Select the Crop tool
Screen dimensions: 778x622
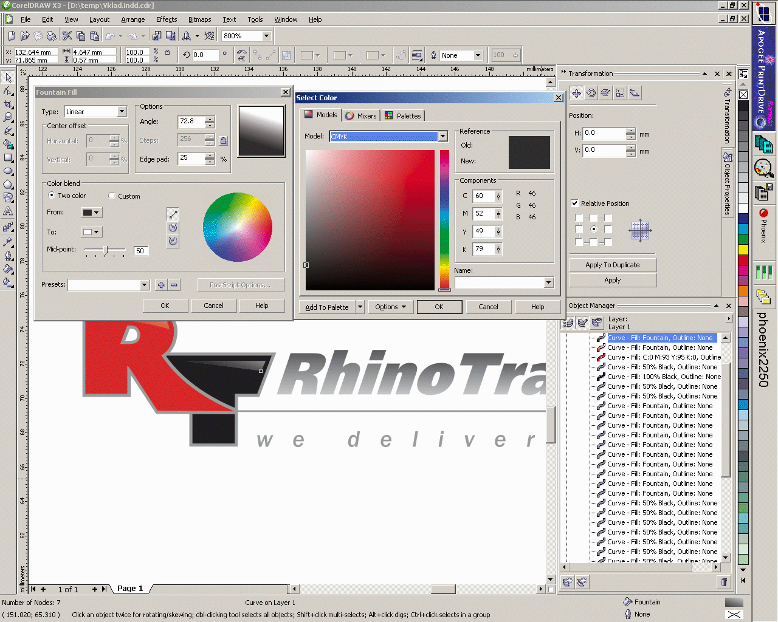point(8,104)
